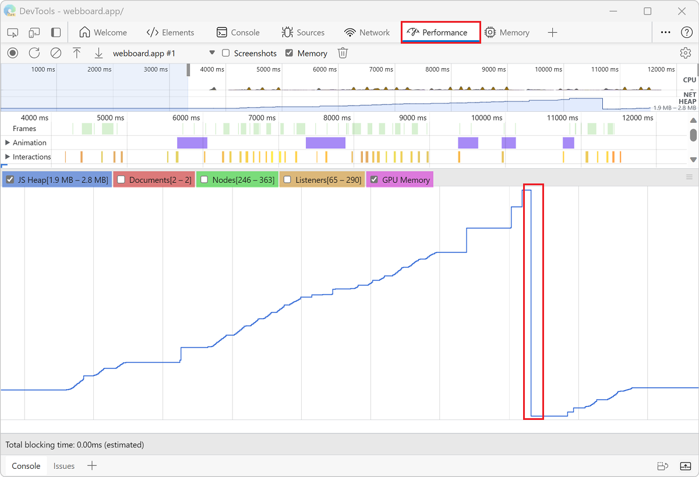Click the reload and record icon
The width and height of the screenshot is (699, 477).
(x=34, y=53)
